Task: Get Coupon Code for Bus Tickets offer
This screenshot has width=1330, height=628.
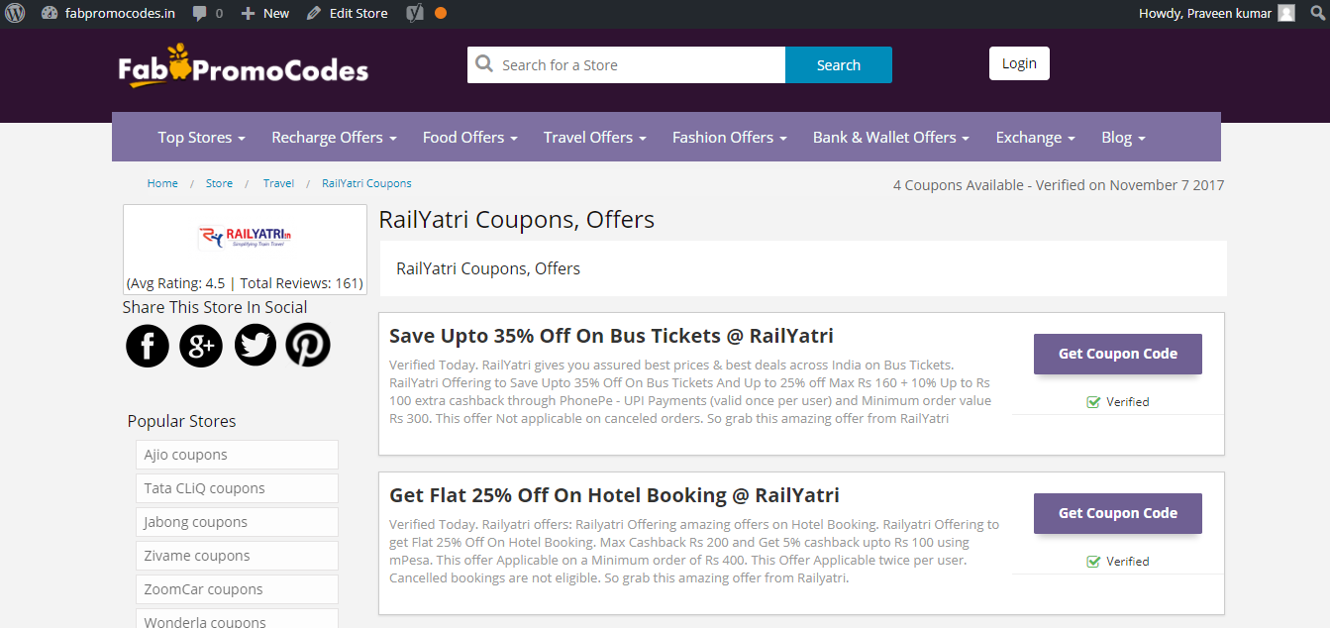Action: [x=1118, y=354]
